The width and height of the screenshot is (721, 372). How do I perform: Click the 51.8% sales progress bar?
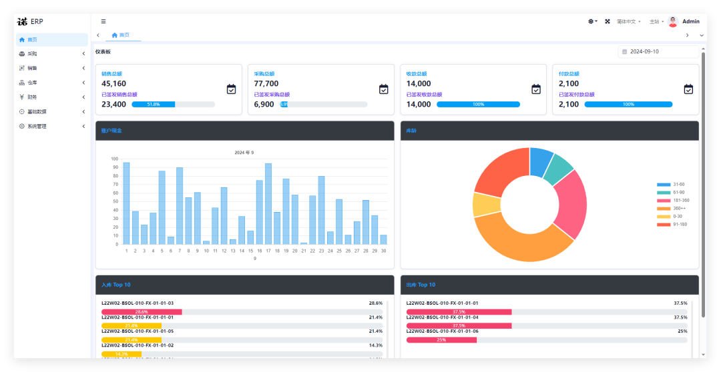point(174,104)
